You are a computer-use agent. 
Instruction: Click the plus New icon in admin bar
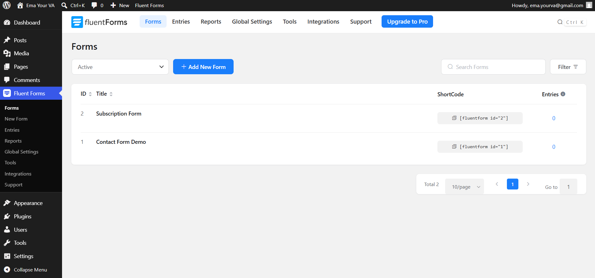click(x=113, y=5)
